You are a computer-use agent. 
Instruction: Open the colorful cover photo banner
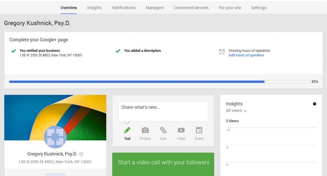[x=55, y=118]
